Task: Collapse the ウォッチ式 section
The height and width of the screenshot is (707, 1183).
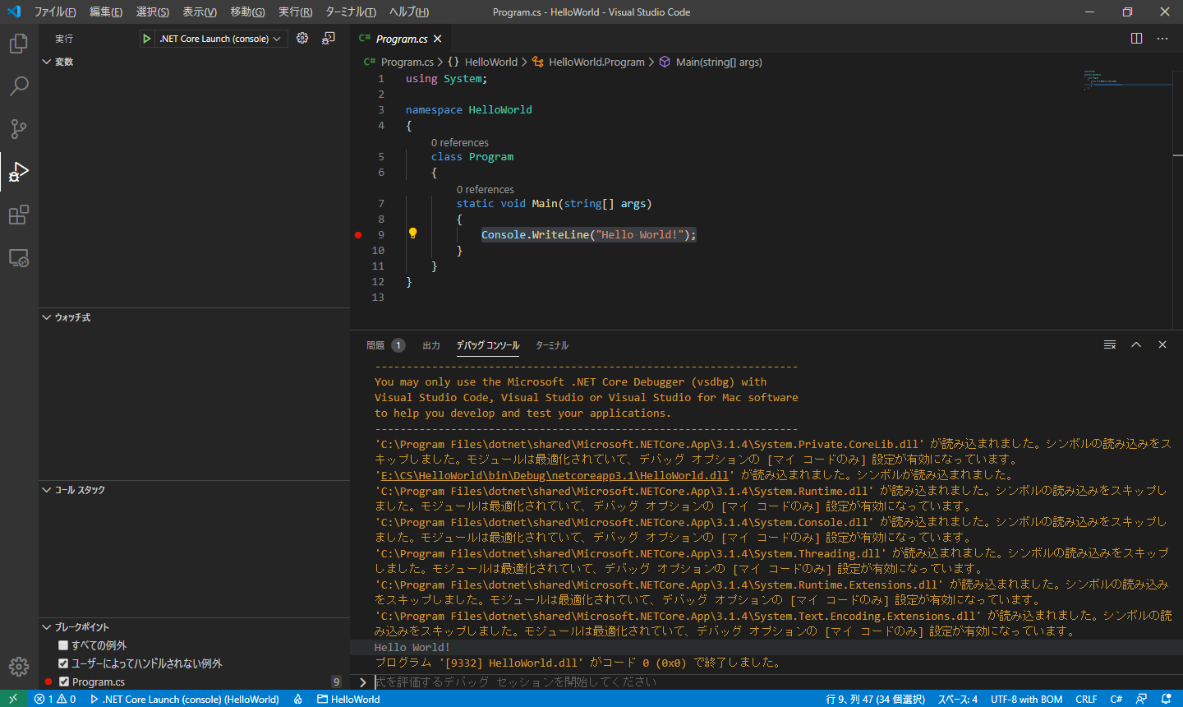Action: 72,317
